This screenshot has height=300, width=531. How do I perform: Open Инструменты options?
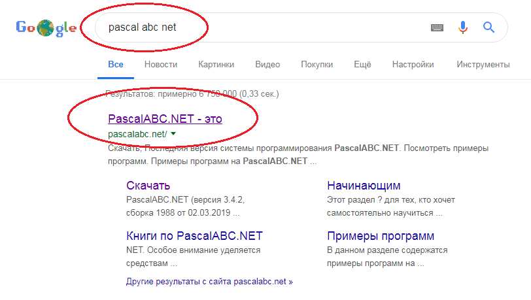point(483,64)
